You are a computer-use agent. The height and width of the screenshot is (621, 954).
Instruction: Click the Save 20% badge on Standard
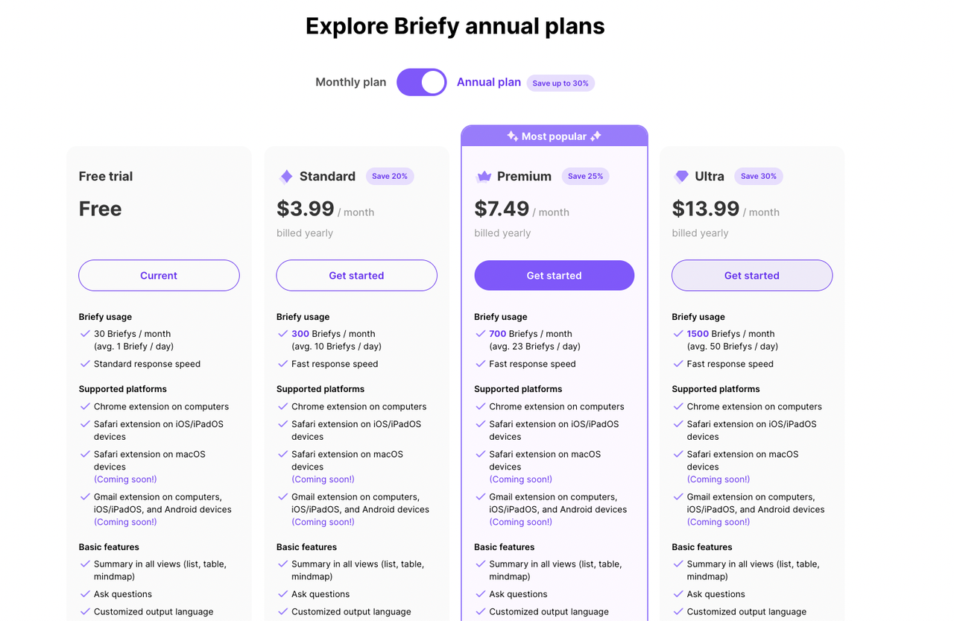390,176
